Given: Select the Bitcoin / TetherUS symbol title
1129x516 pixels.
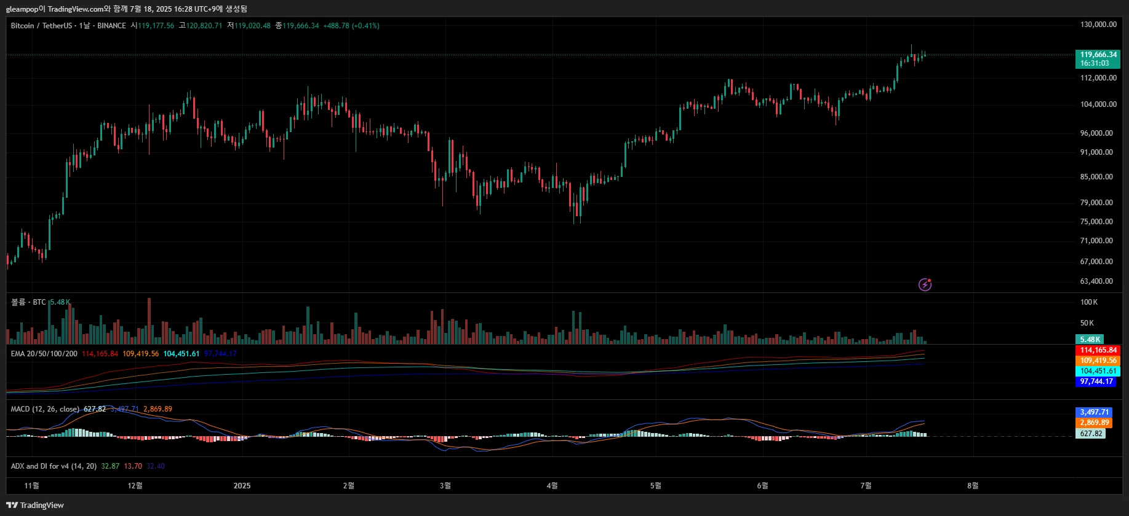Looking at the screenshot, I should click(41, 26).
